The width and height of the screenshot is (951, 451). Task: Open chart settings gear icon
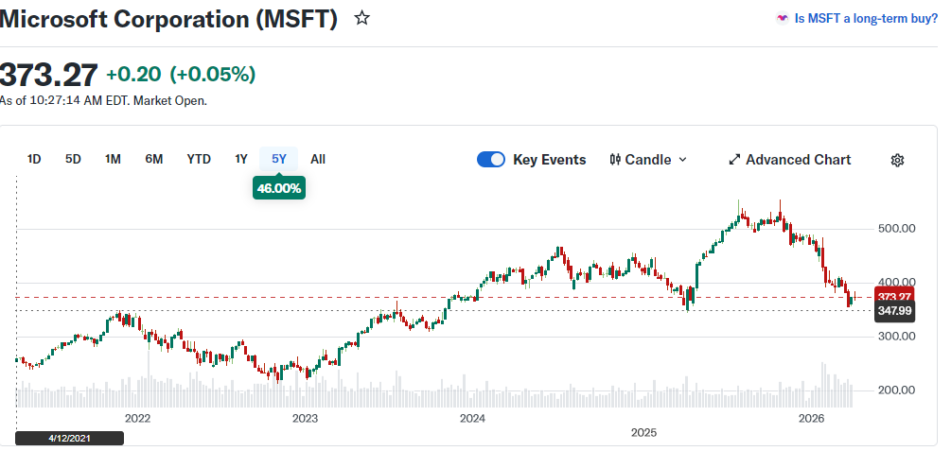coord(897,160)
